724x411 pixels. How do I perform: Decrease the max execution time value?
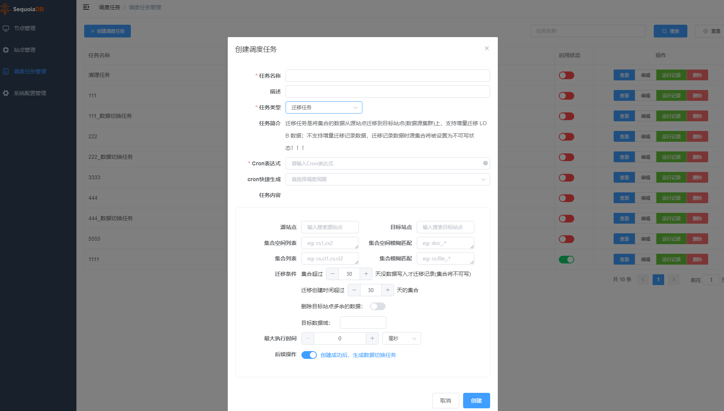pos(308,338)
